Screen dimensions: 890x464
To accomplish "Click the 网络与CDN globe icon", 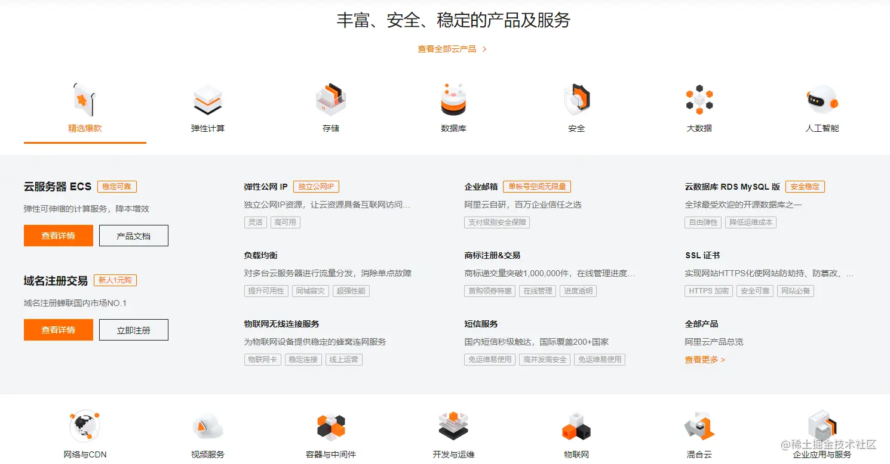I will 85,426.
